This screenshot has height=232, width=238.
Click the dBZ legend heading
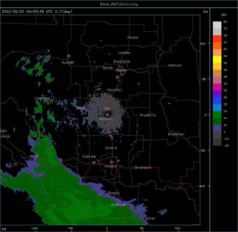(x=224, y=15)
